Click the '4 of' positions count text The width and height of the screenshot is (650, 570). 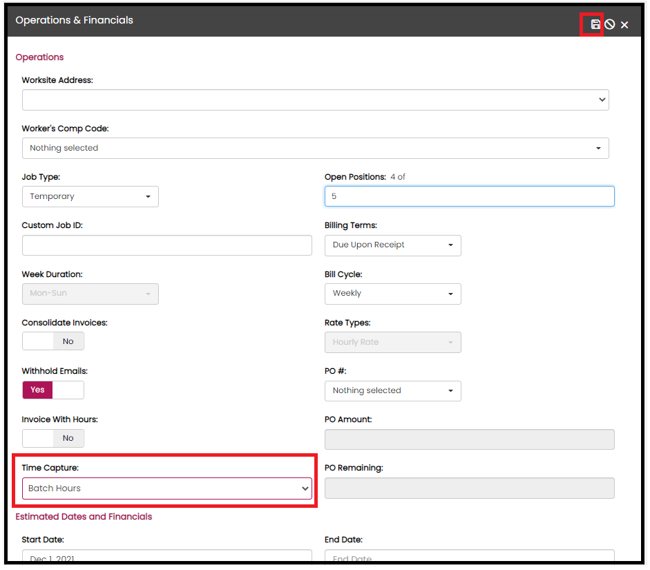click(398, 177)
